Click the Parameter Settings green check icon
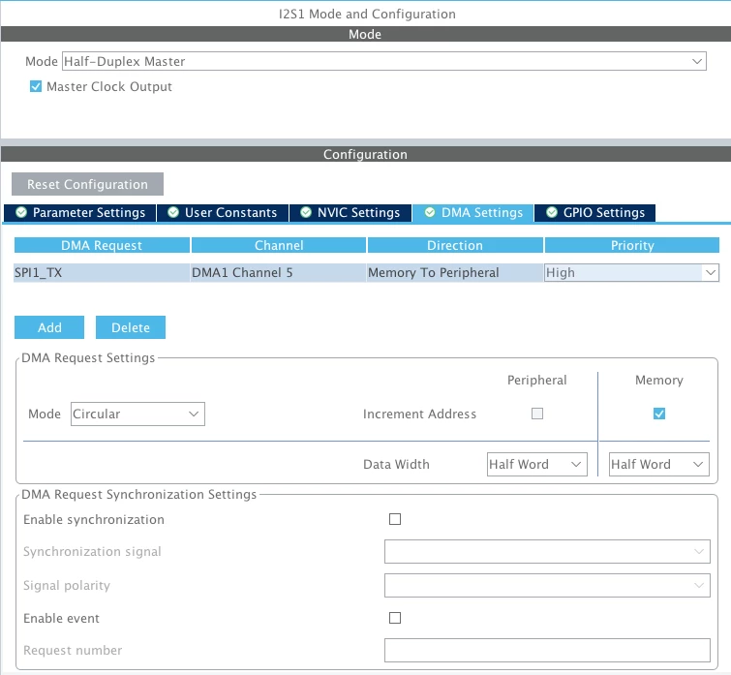The image size is (731, 675). pyautogui.click(x=21, y=212)
